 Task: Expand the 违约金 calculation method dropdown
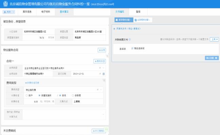[103, 115]
